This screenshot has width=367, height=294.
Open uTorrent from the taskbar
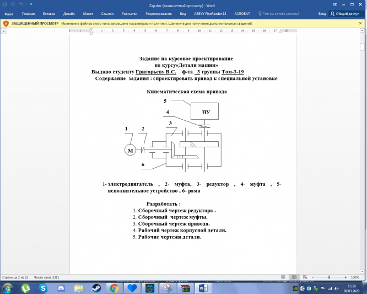(25, 288)
